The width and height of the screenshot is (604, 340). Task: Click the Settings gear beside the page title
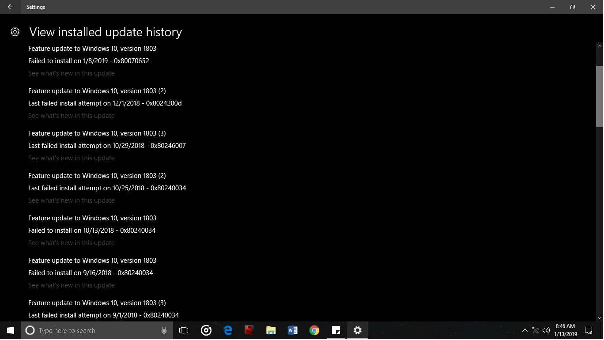coord(15,32)
